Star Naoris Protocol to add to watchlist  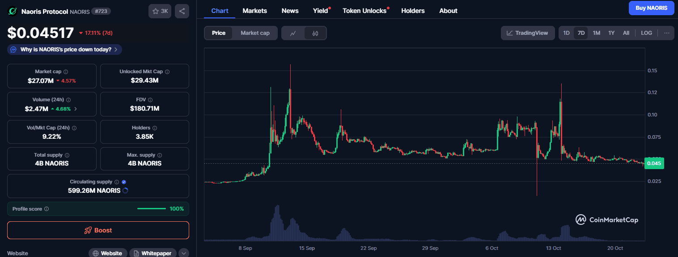155,11
